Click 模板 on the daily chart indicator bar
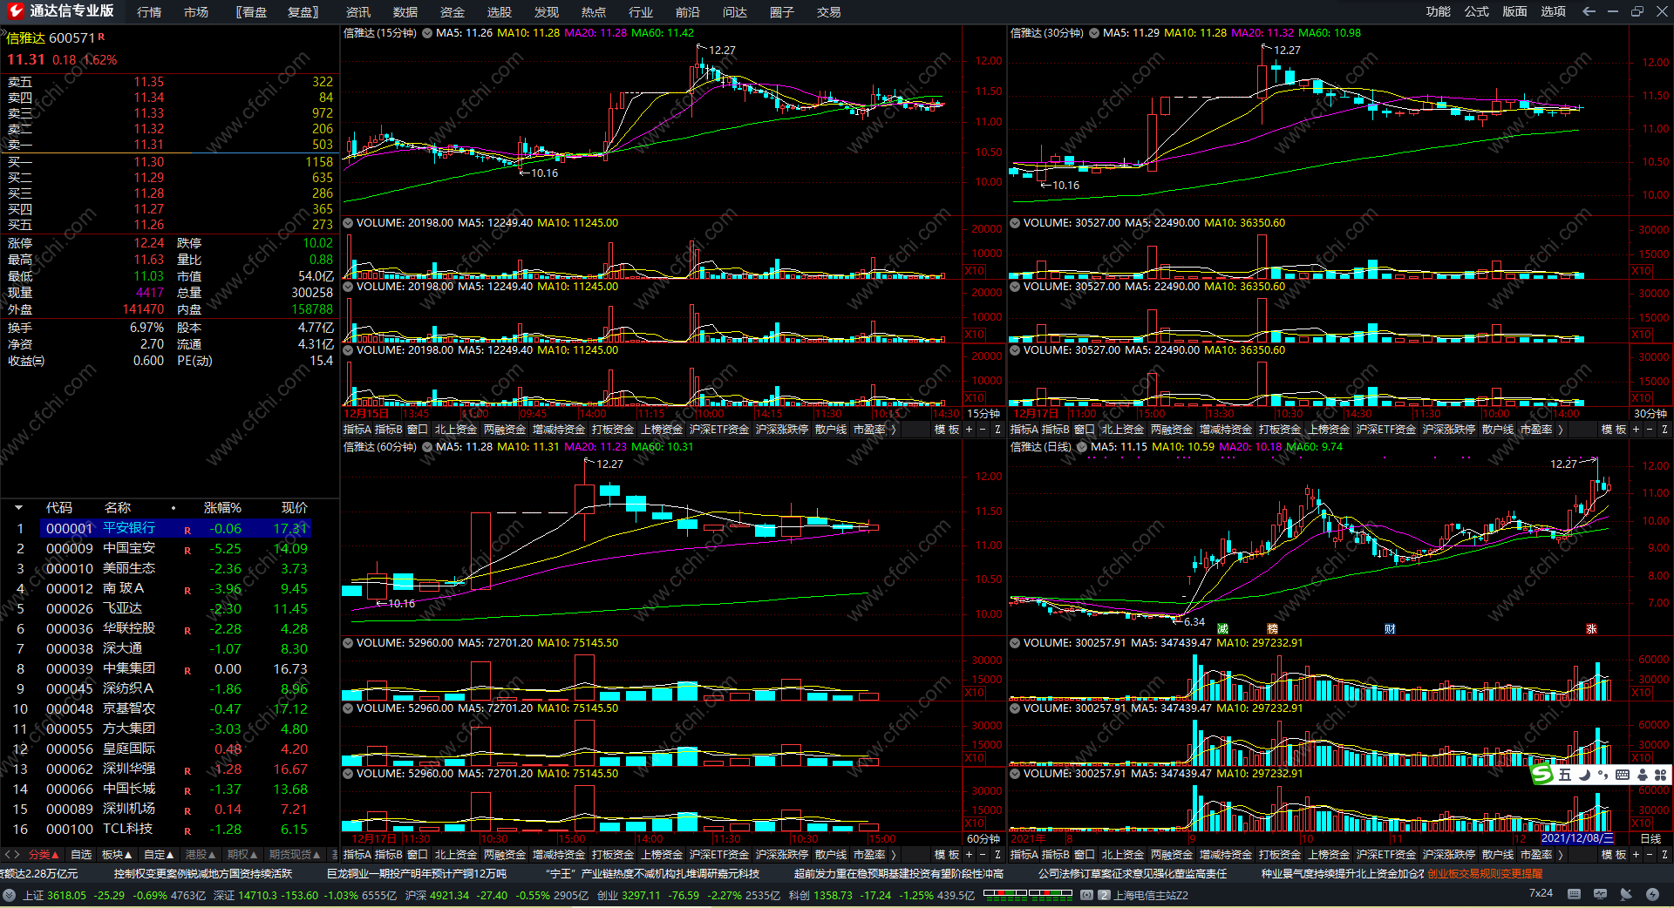 click(1614, 855)
